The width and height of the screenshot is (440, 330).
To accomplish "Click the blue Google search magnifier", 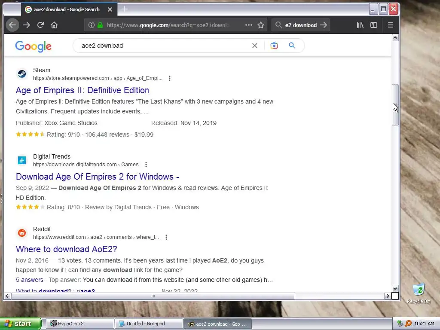I will (x=292, y=46).
